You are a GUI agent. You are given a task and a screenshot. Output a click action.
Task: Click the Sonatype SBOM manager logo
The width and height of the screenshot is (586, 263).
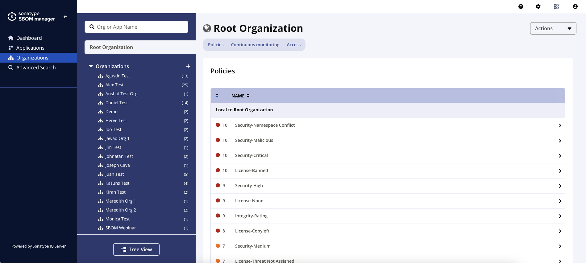(31, 16)
